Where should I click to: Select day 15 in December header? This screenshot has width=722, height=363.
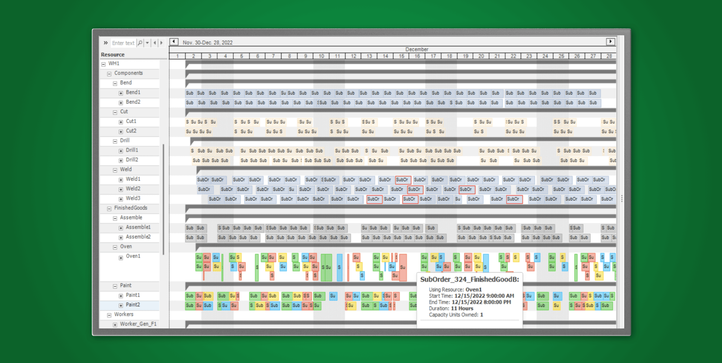pos(401,56)
